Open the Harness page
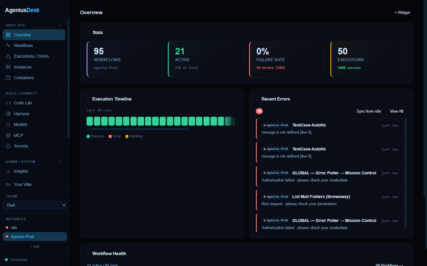 click(34, 114)
